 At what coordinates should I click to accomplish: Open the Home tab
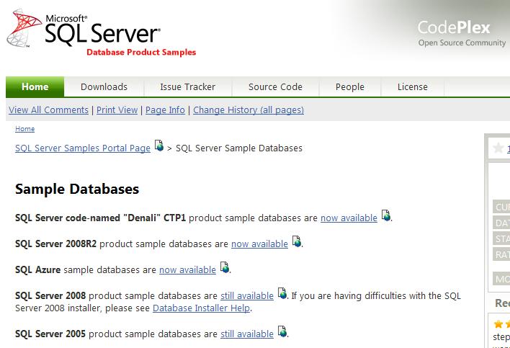pyautogui.click(x=35, y=87)
